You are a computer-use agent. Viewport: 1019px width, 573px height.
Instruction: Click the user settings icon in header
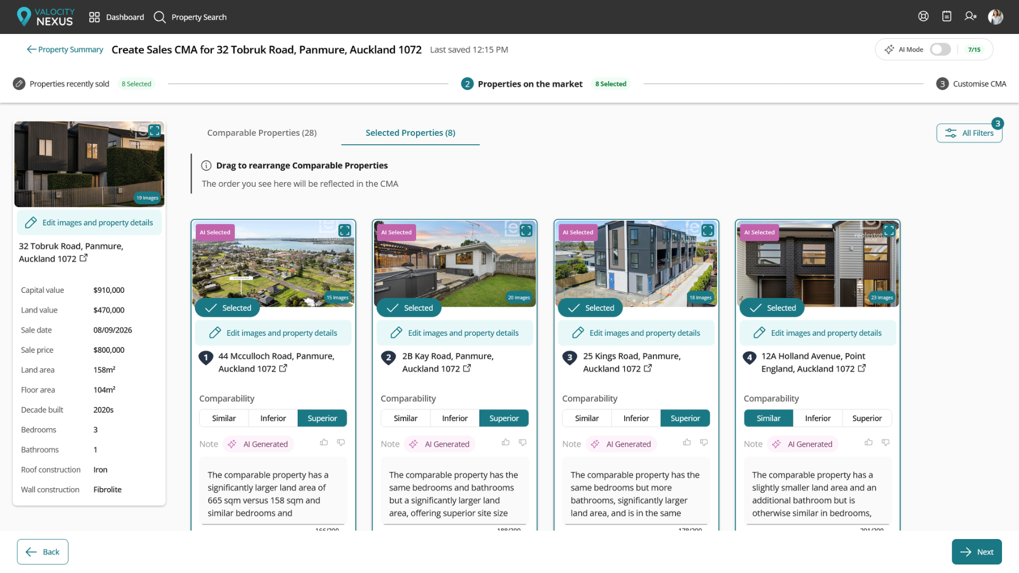[x=971, y=16]
